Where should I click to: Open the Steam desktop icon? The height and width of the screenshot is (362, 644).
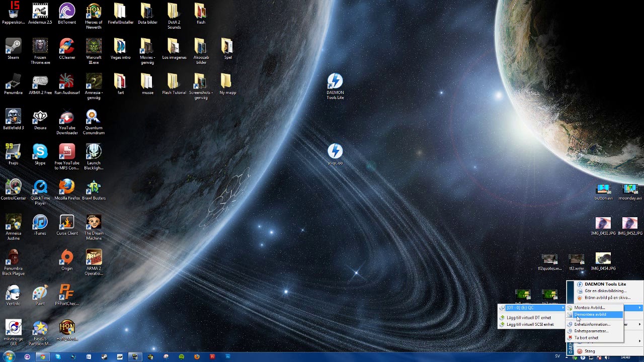pyautogui.click(x=13, y=49)
